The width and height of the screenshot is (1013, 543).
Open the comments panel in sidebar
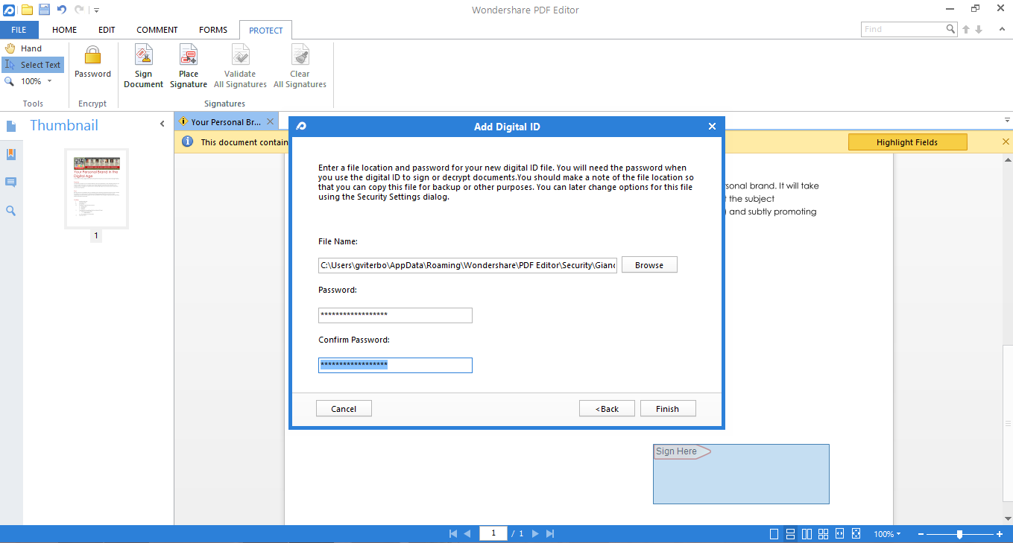pyautogui.click(x=11, y=182)
